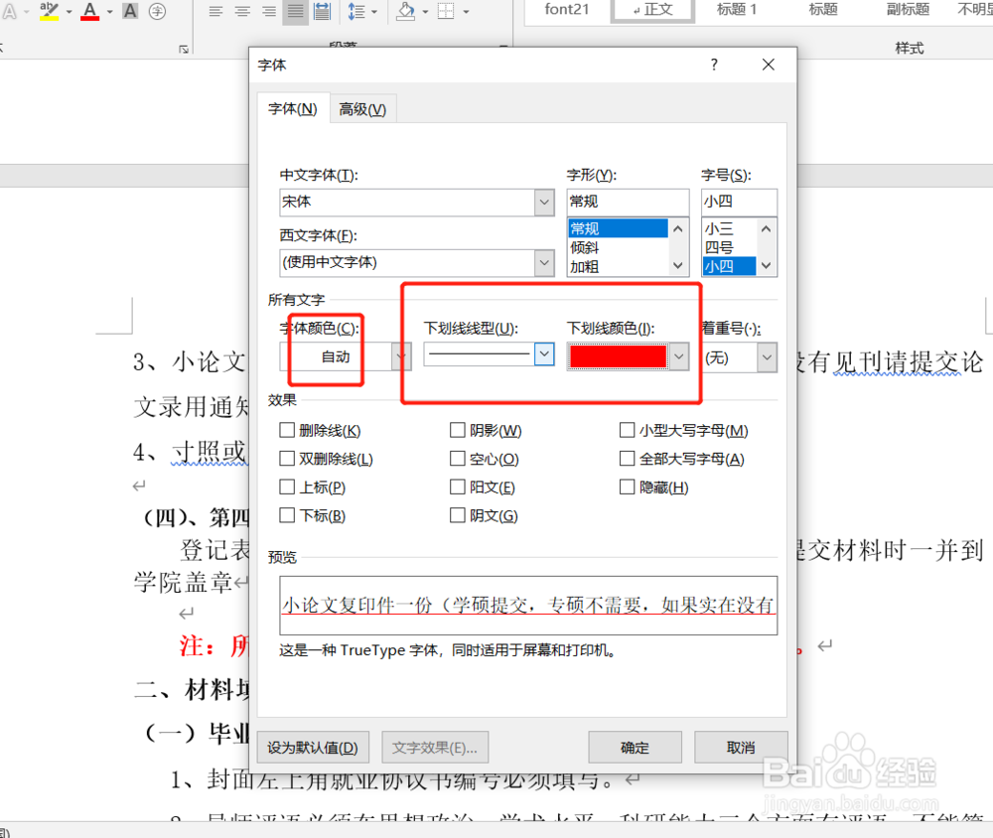Screen dimensions: 993x838
Task: Open the line spacing tool
Action: click(x=355, y=11)
